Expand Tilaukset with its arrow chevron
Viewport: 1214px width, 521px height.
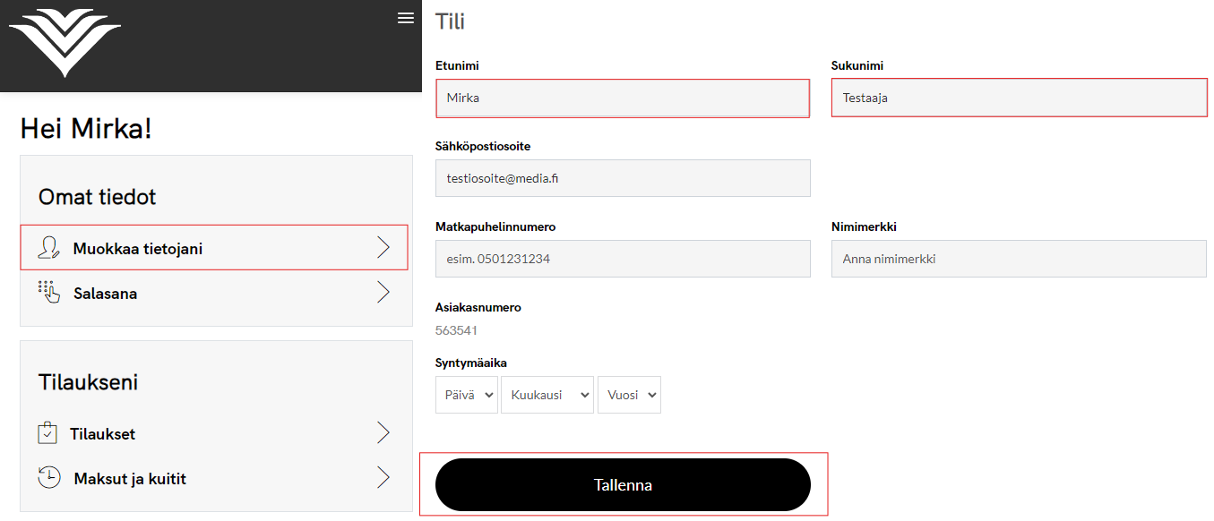[383, 433]
